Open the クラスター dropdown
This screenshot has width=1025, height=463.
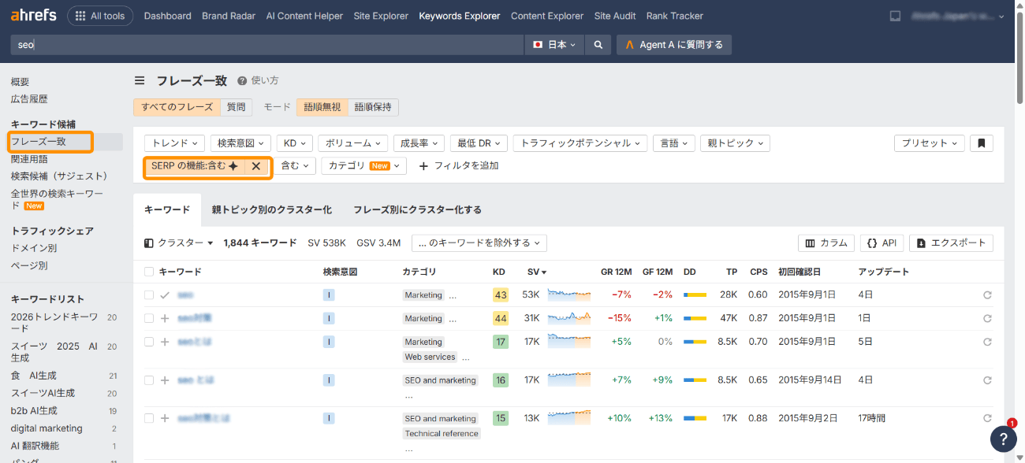click(179, 243)
